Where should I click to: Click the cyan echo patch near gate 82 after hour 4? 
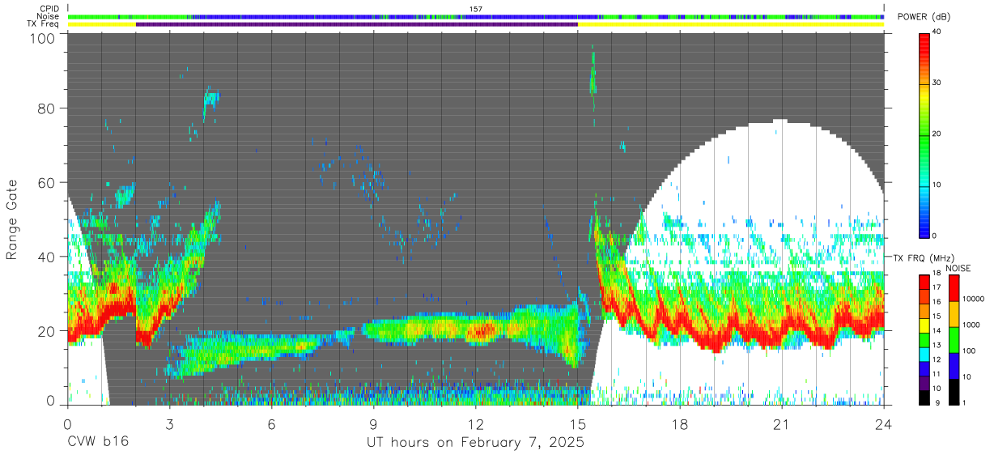(x=211, y=99)
